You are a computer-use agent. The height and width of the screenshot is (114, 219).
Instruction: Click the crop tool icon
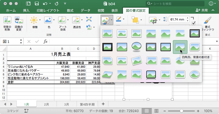pyautogui.click(x=152, y=20)
